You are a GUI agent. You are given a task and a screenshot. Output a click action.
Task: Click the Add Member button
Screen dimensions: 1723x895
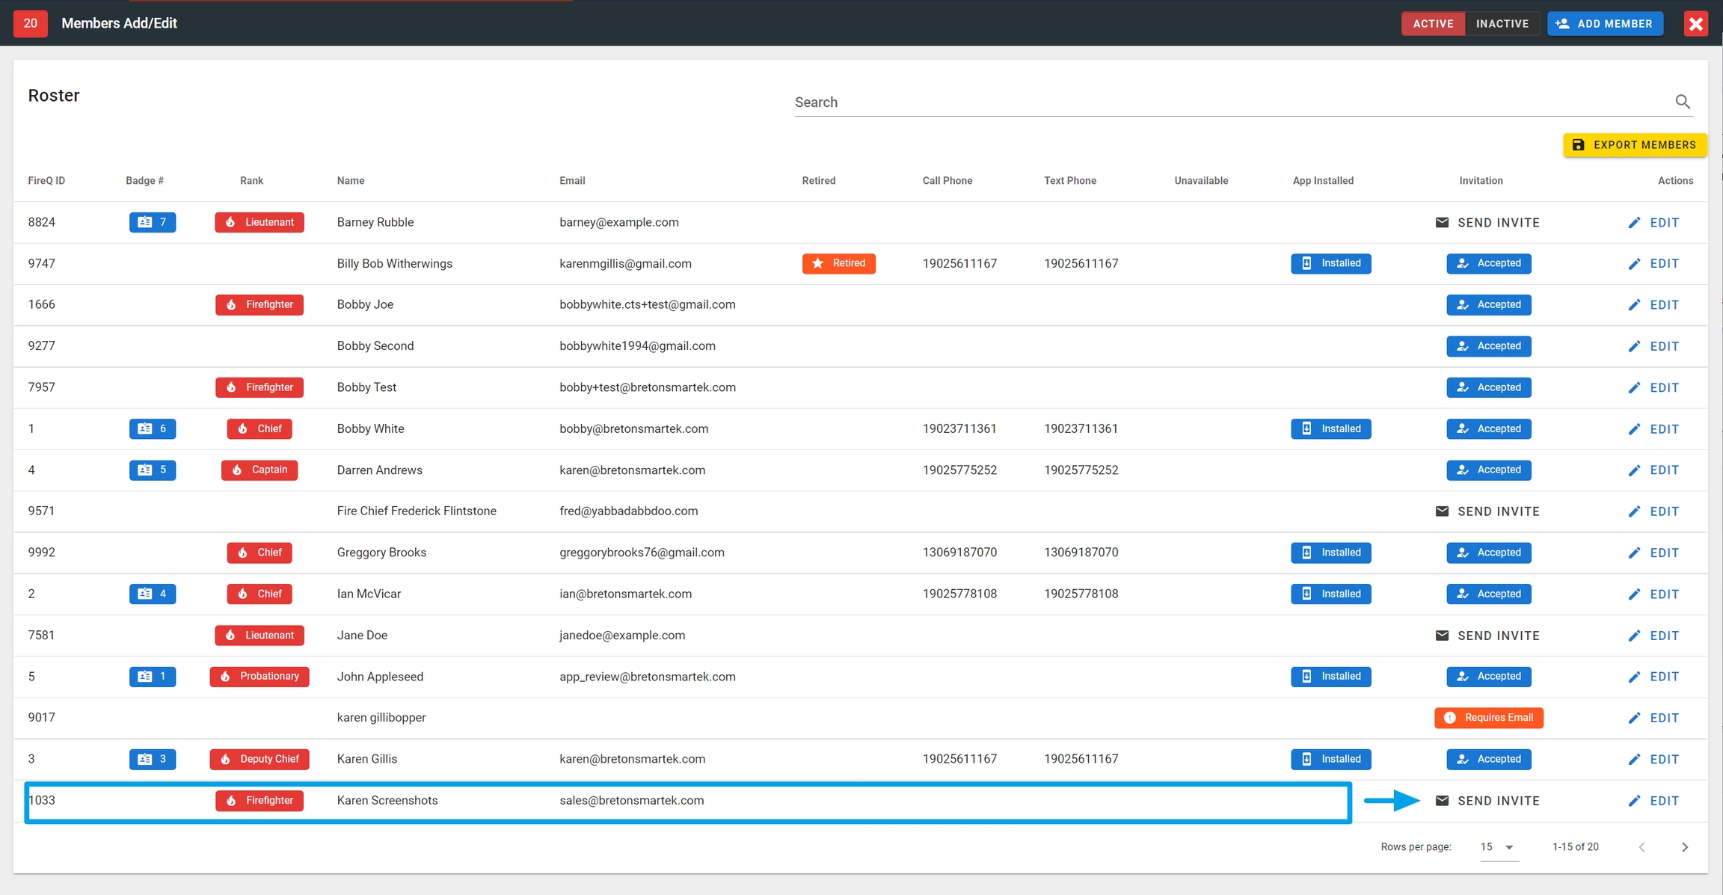coord(1605,23)
